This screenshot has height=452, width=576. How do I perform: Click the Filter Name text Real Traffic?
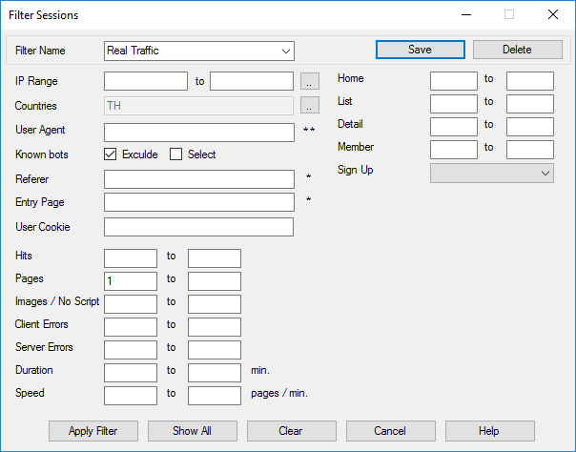133,51
